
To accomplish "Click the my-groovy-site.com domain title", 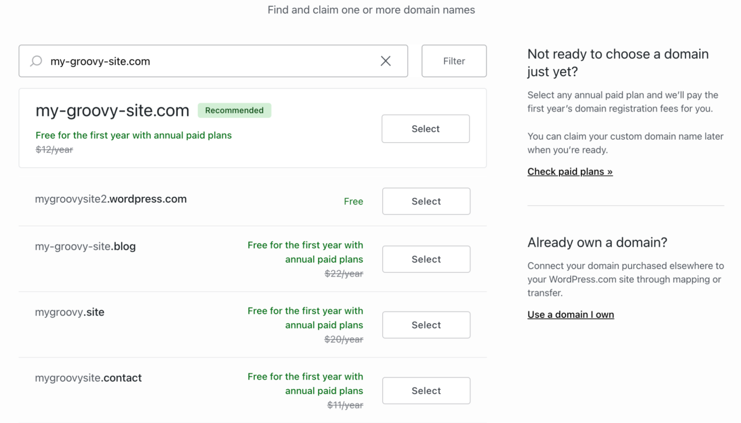I will point(112,111).
